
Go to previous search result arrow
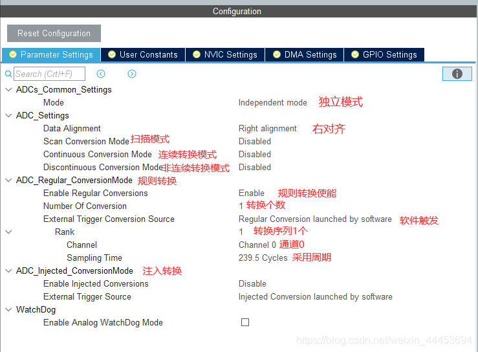pyautogui.click(x=101, y=74)
